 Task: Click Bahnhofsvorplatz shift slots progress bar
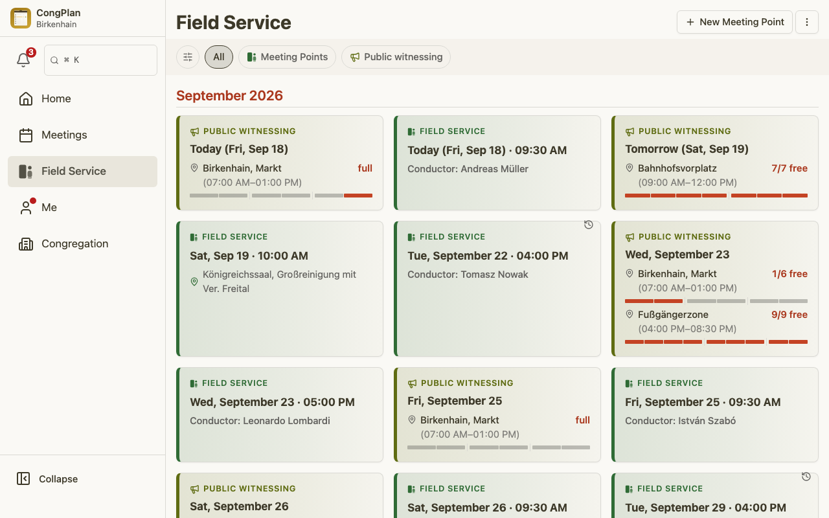(x=716, y=195)
